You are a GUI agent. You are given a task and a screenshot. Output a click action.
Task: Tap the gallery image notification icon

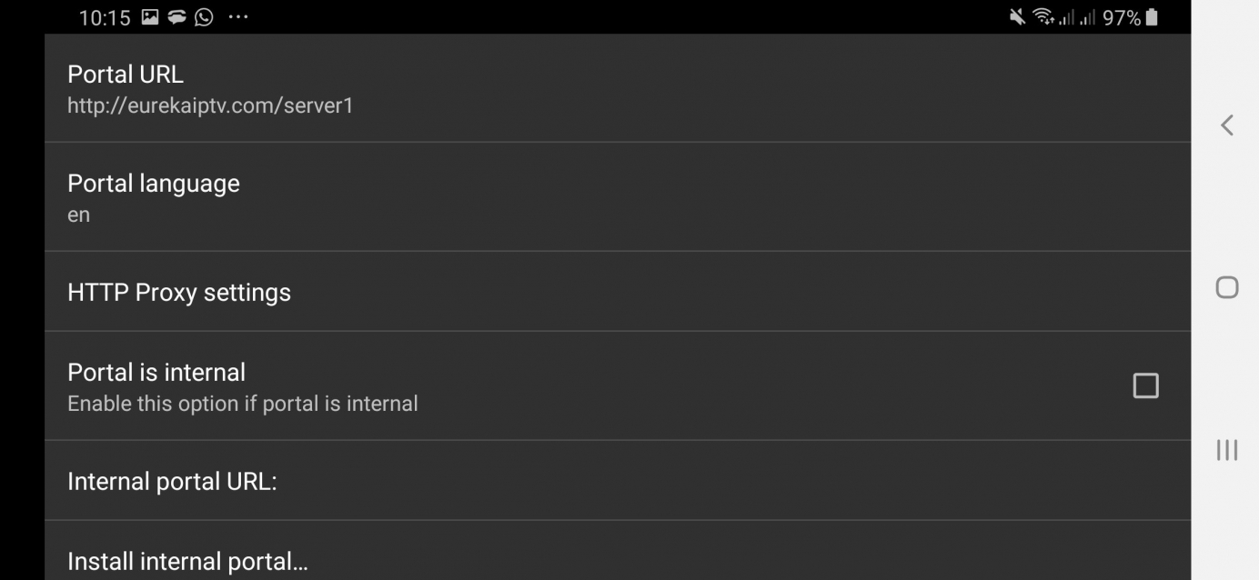pyautogui.click(x=150, y=17)
